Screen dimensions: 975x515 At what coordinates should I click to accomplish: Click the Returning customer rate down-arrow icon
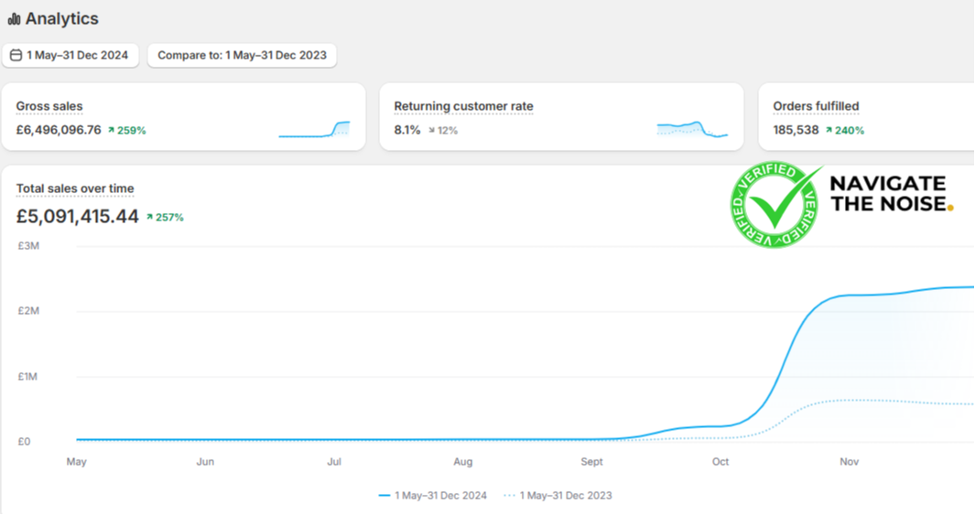pos(431,131)
